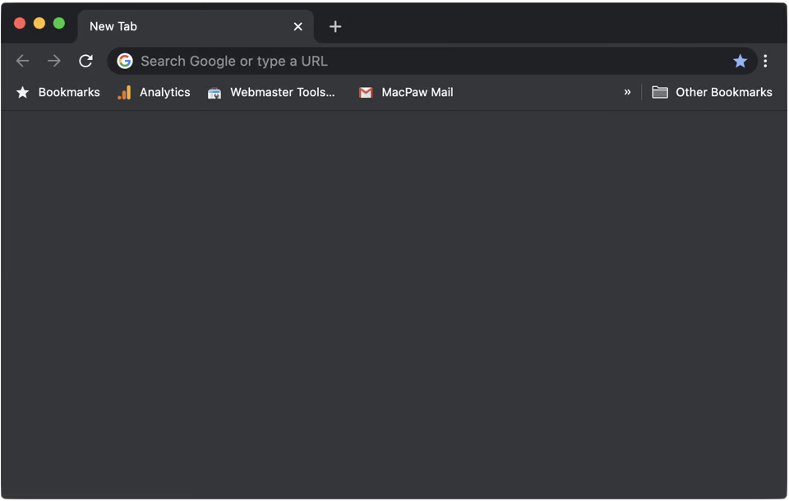Click the Google logo in address bar
This screenshot has height=501, width=789.
coord(125,61)
